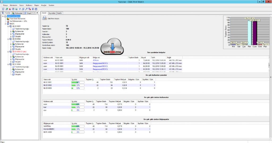Expand Gruplar under BLYZ-0003
The image size is (272, 143).
coord(11,62)
